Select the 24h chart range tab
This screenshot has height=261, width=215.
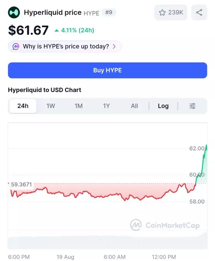click(x=23, y=106)
